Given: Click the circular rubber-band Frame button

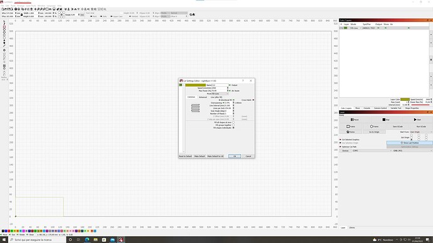Looking at the screenshot, I should (x=374, y=127).
